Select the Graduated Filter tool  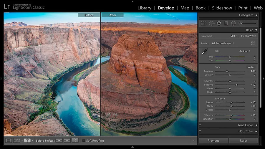pyautogui.click(x=226, y=23)
